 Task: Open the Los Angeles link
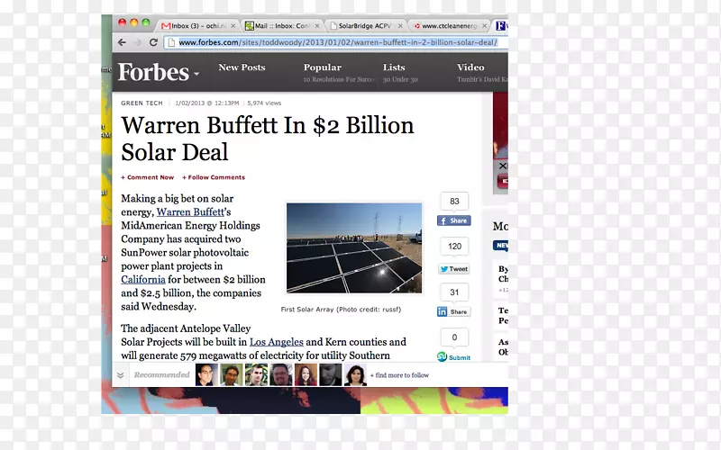pyautogui.click(x=277, y=342)
